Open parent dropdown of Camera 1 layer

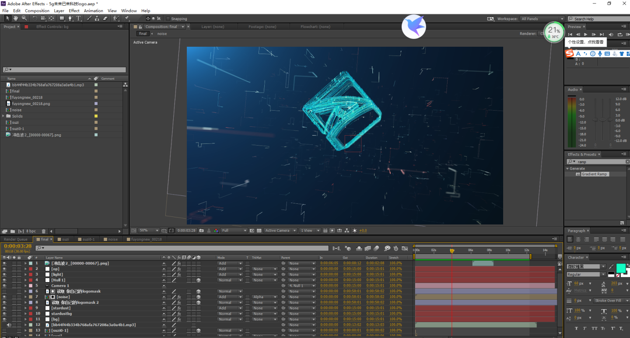(301, 286)
